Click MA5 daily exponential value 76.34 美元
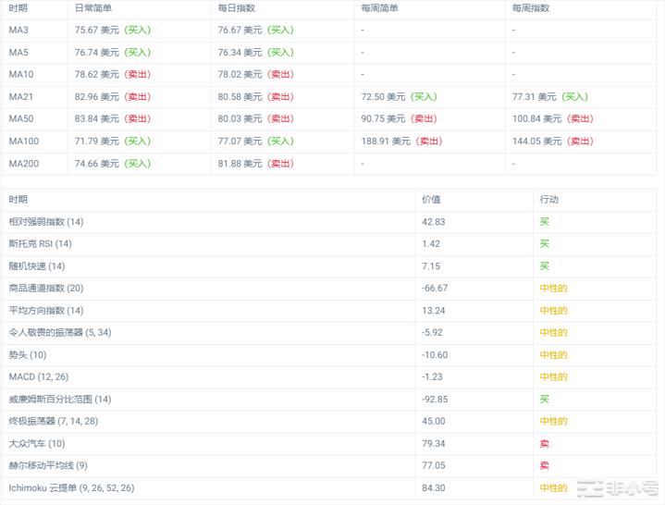The height and width of the screenshot is (505, 665). pos(240,53)
